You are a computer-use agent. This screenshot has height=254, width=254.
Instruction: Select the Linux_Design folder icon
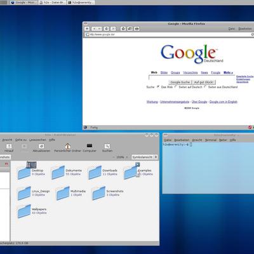24,193
